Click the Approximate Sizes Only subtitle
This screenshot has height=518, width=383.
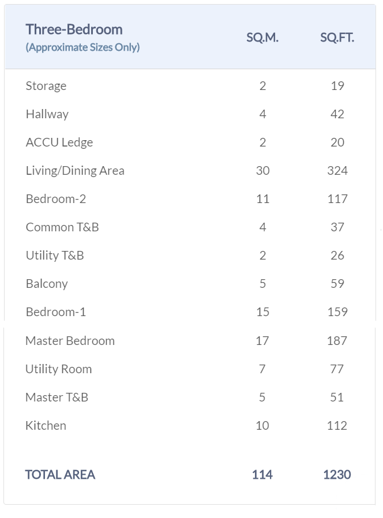pos(82,47)
